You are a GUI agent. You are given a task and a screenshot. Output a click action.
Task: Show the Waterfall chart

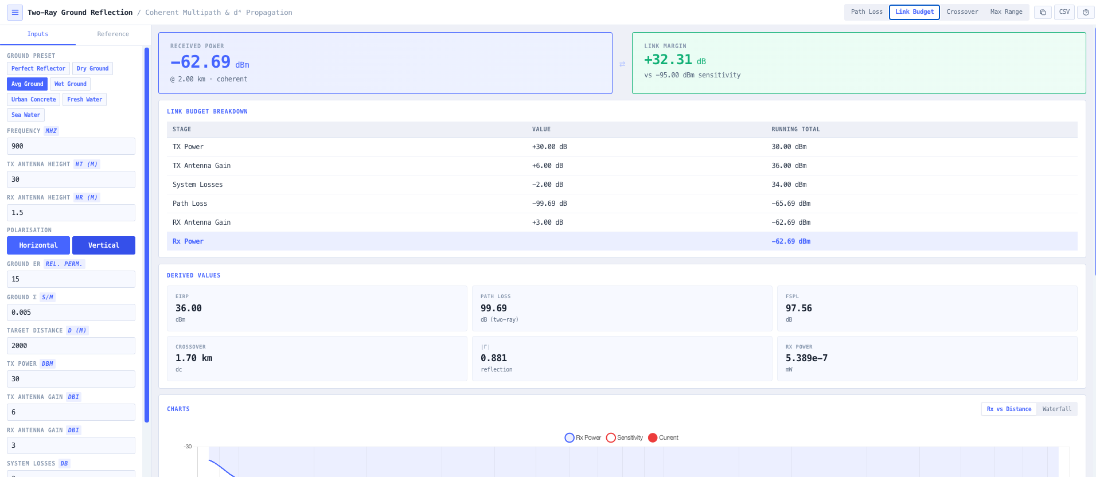[x=1056, y=409]
